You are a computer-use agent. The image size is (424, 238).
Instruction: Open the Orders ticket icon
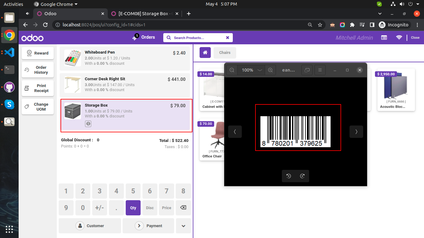(x=135, y=37)
